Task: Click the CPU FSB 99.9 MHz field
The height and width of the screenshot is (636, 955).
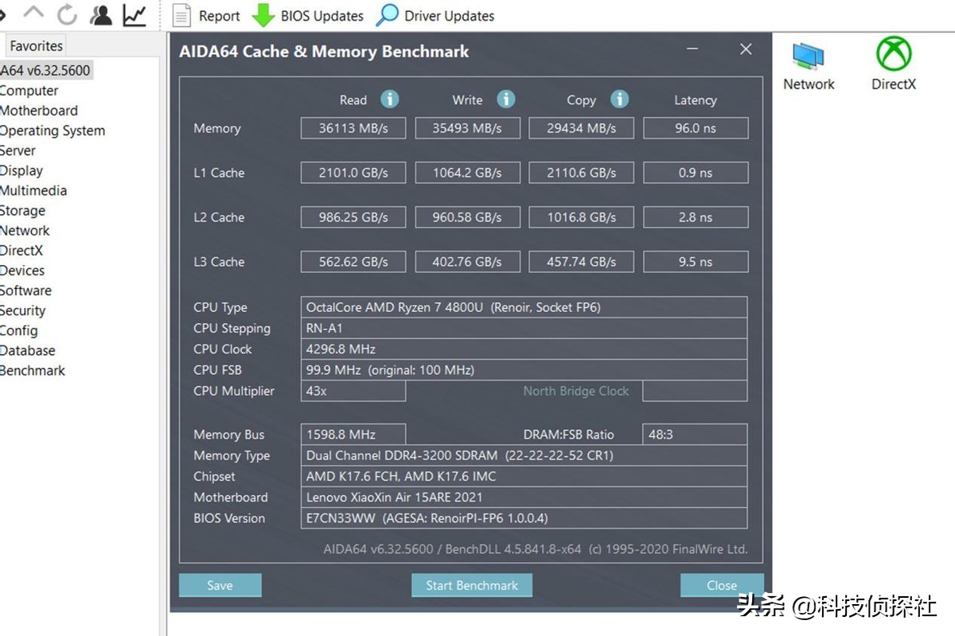Action: 524,369
